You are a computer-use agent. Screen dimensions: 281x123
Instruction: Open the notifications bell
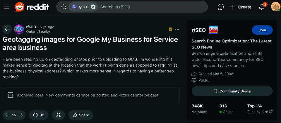(262, 7)
